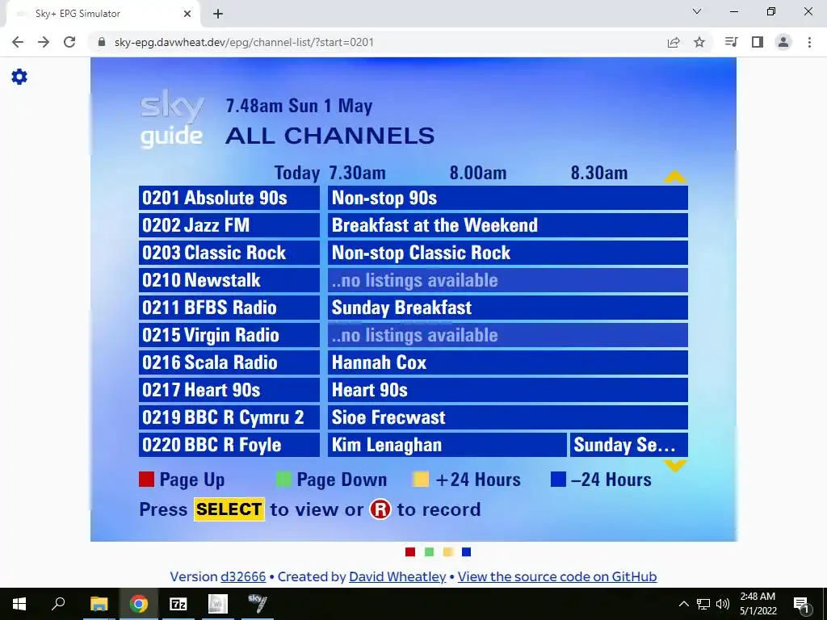The height and width of the screenshot is (620, 827).
Task: Click small red button below the guide
Action: coord(410,552)
